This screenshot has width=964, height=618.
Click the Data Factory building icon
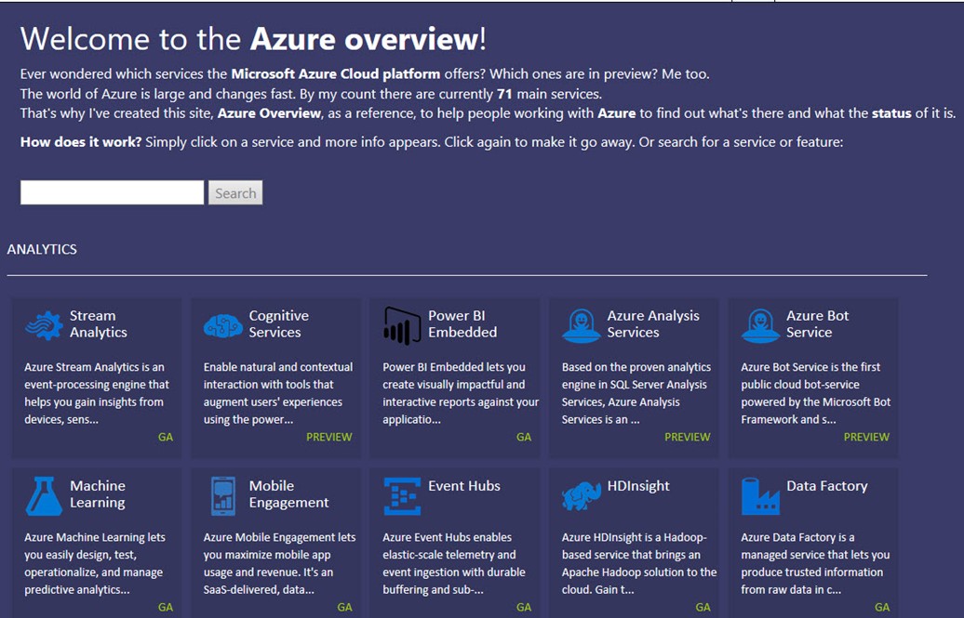click(760, 495)
